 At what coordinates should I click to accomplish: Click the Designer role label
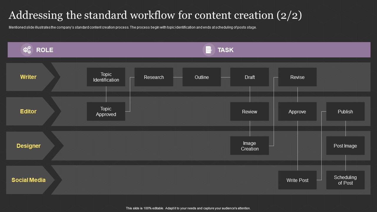[29, 146]
